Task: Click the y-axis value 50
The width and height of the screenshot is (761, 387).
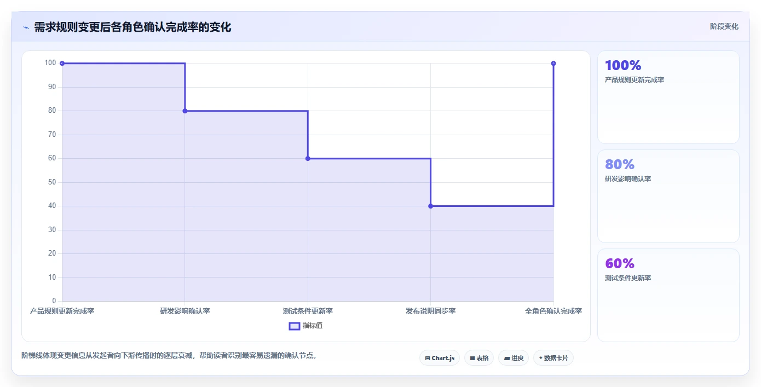Action: [52, 182]
